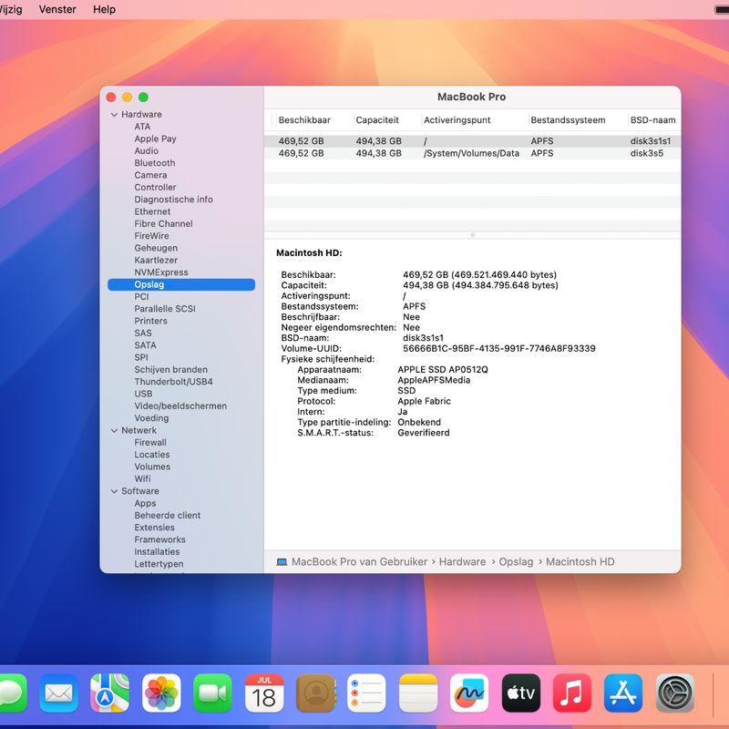Open the Mail app in the Dock

click(58, 693)
